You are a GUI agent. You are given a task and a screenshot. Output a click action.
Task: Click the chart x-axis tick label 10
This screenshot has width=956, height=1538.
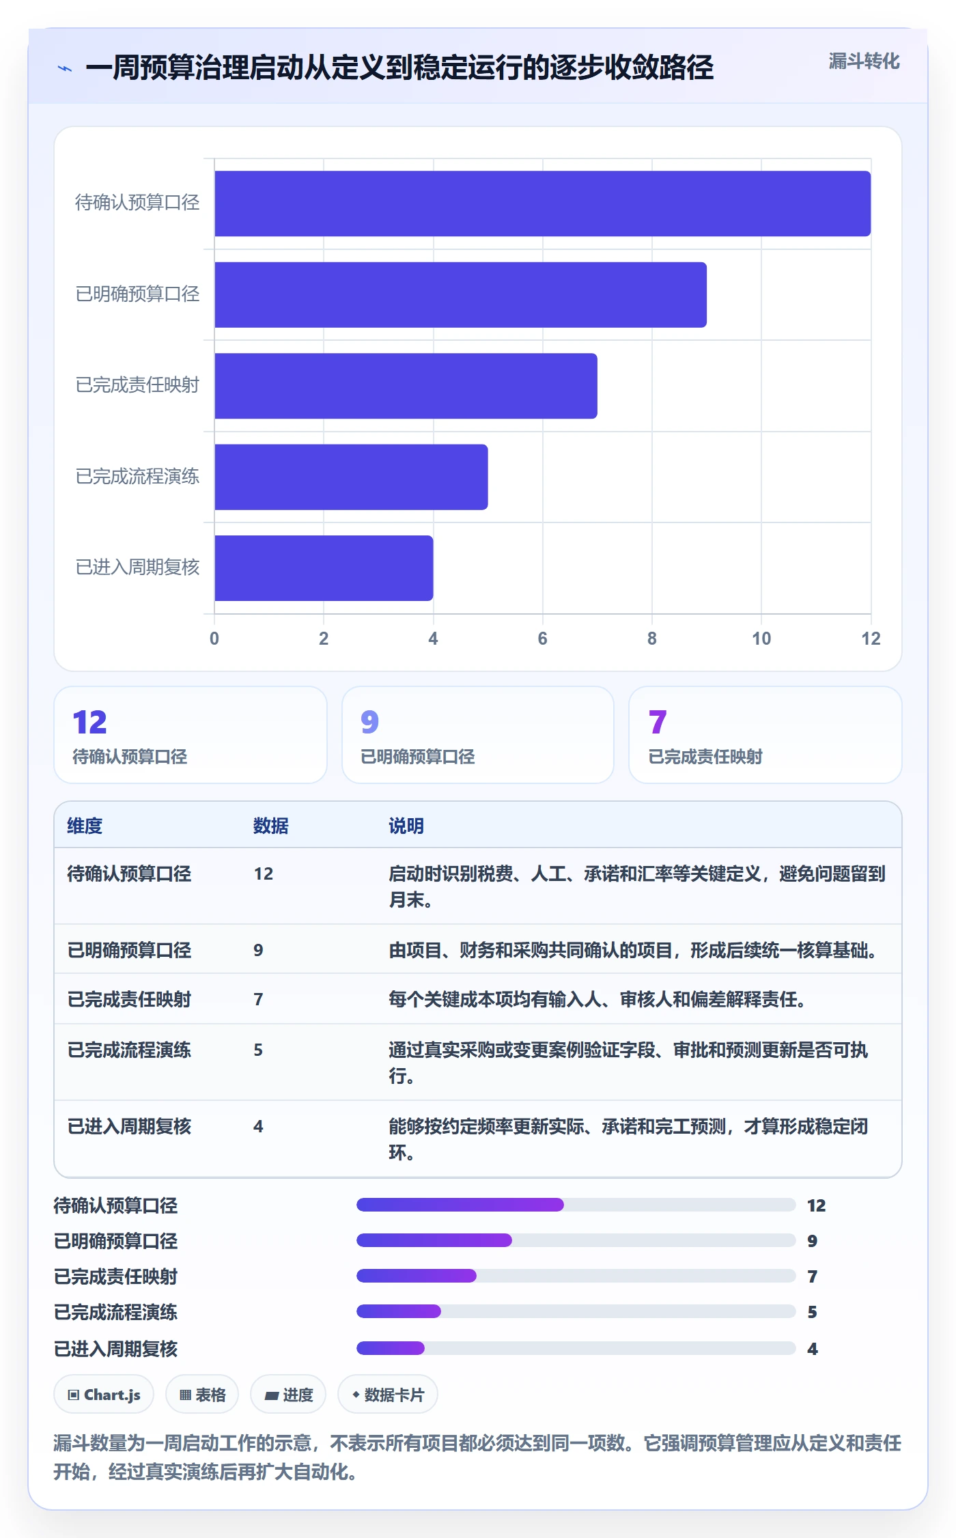[761, 639]
